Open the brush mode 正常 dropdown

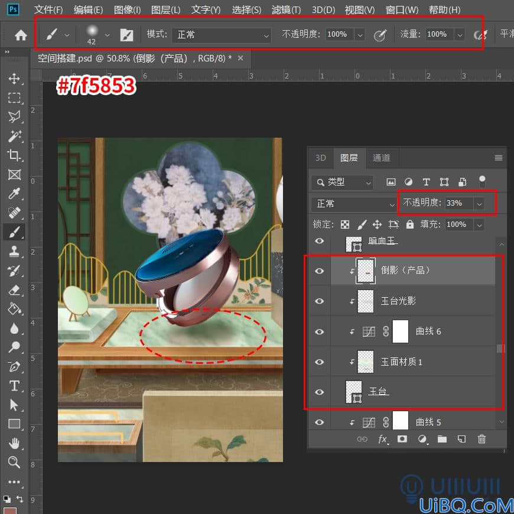(x=222, y=35)
